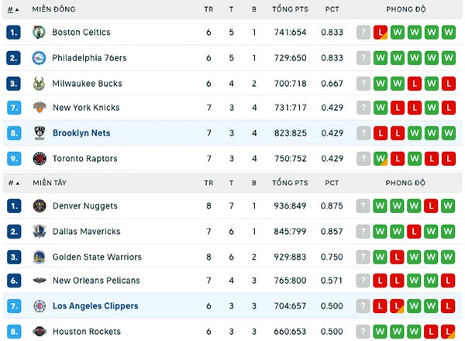Click the New York Knicks logo
Viewport: 465px width, 341px height.
click(40, 108)
